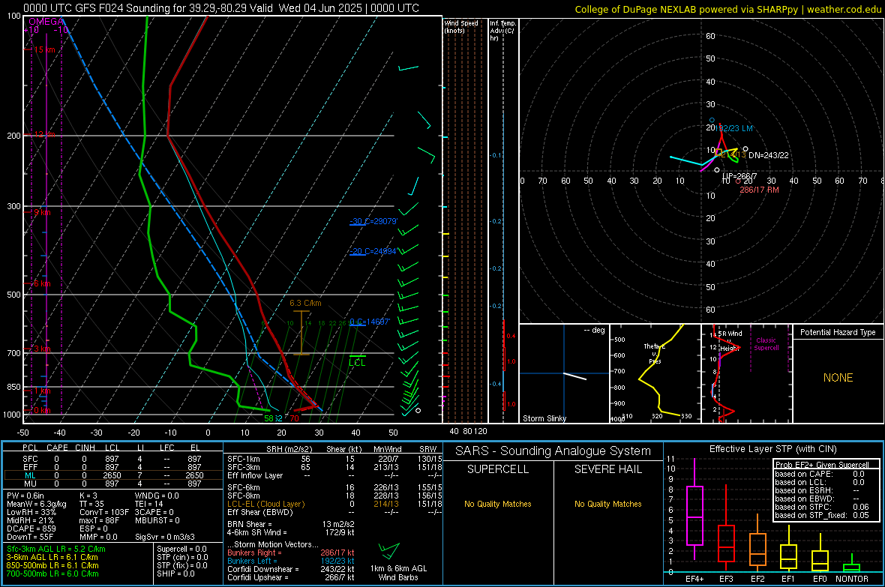Click the LCL-EL (Cloud Layer) row

point(334,504)
